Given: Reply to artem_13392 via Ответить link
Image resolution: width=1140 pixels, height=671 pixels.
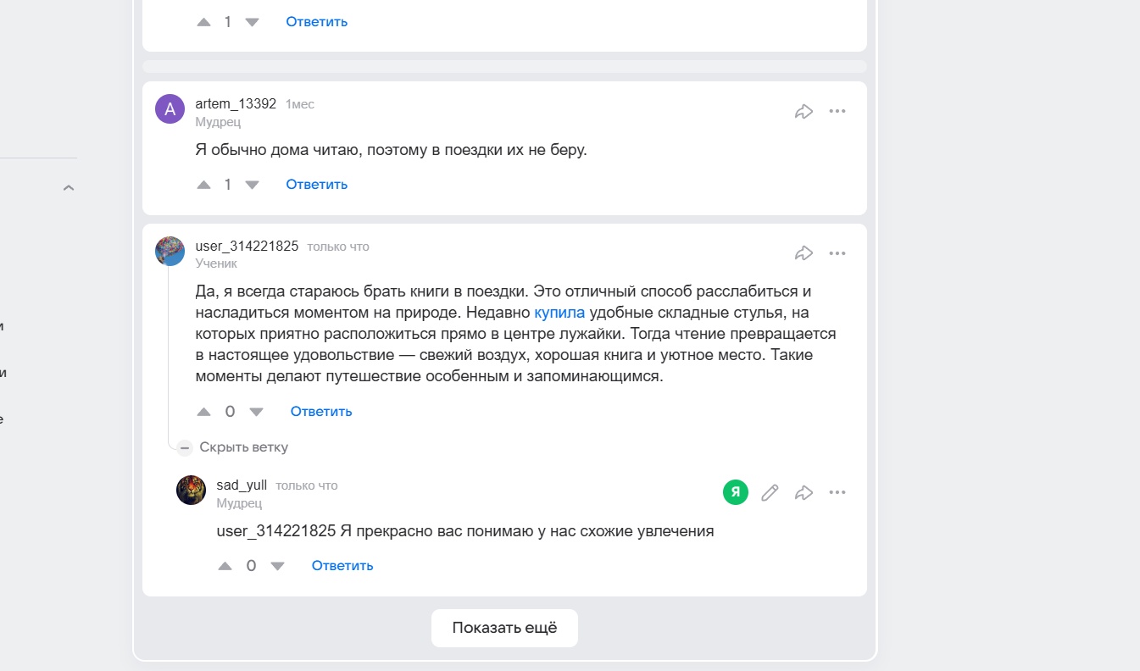Looking at the screenshot, I should pos(316,184).
